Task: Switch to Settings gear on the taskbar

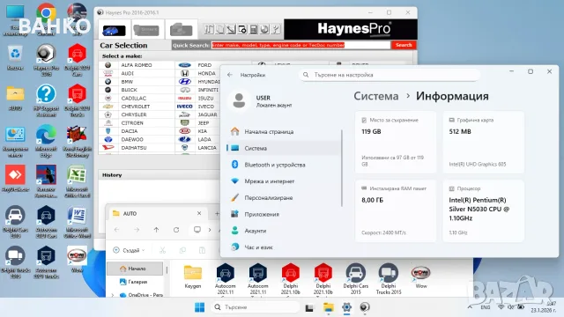Action: point(346,307)
